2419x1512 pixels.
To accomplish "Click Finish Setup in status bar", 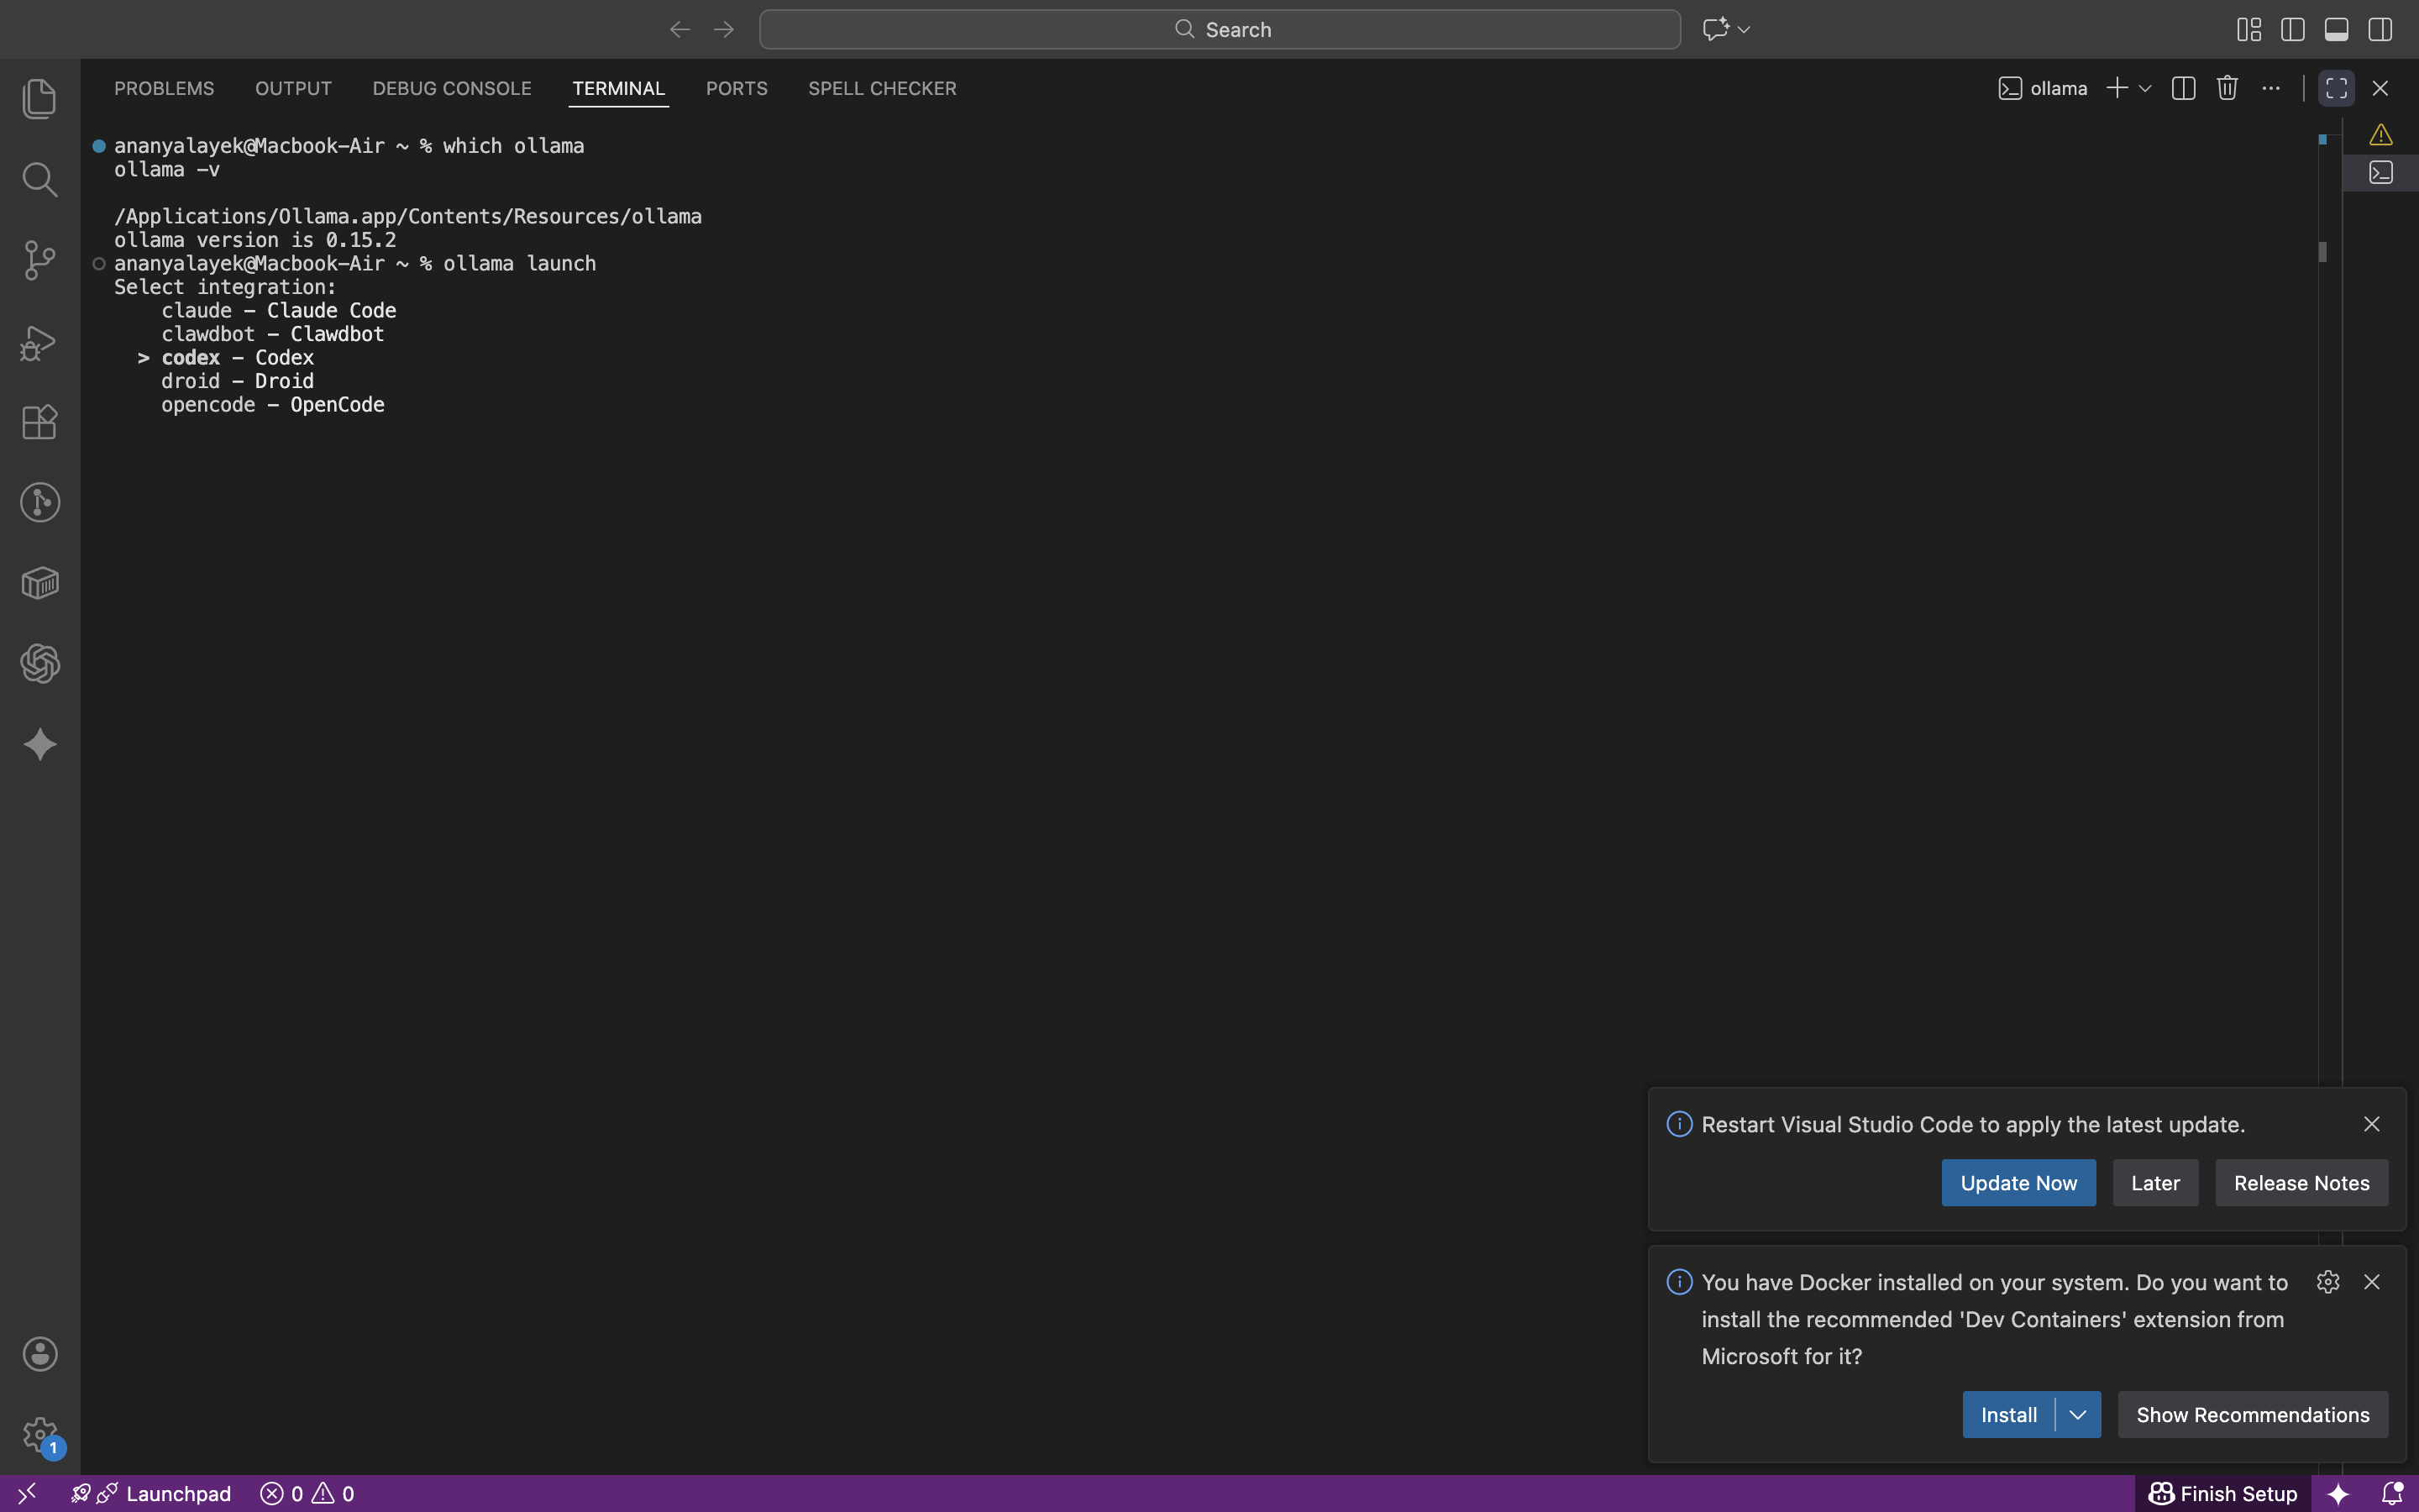I will [x=2223, y=1493].
